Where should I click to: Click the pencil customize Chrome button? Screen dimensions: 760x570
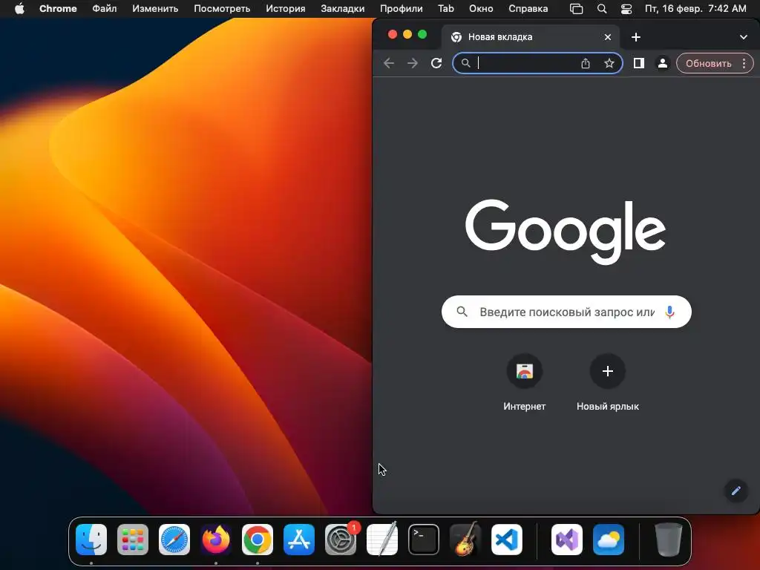pos(736,491)
